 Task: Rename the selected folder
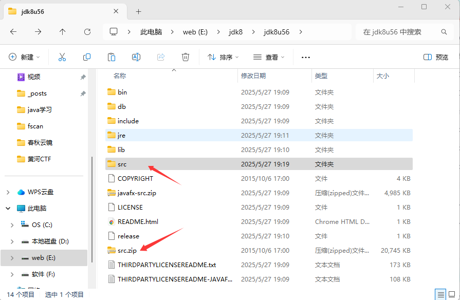[136, 57]
